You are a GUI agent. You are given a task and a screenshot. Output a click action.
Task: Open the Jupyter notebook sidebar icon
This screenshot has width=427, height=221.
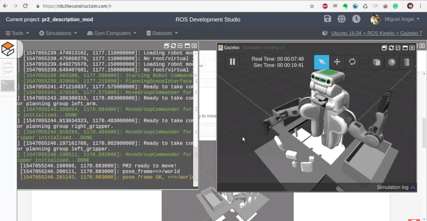click(8, 68)
